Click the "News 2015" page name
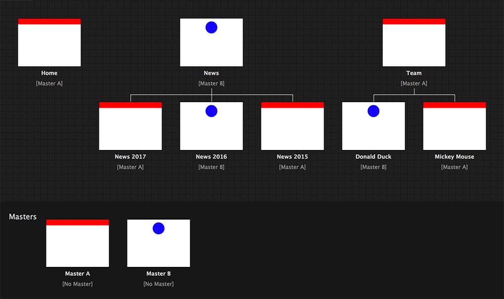The image size is (504, 299). 292,157
